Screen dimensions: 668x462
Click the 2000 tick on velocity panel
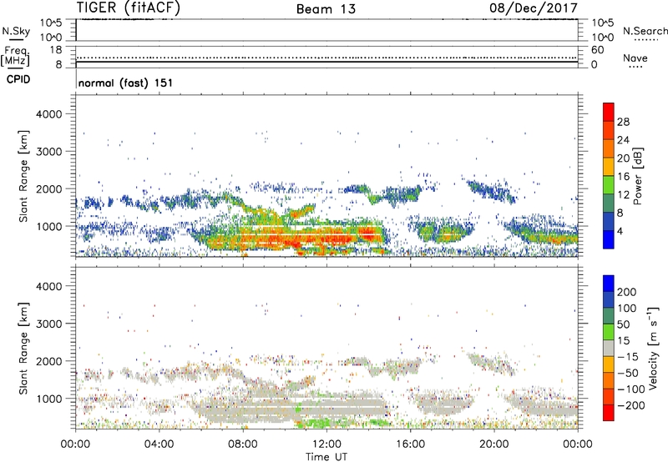click(49, 361)
